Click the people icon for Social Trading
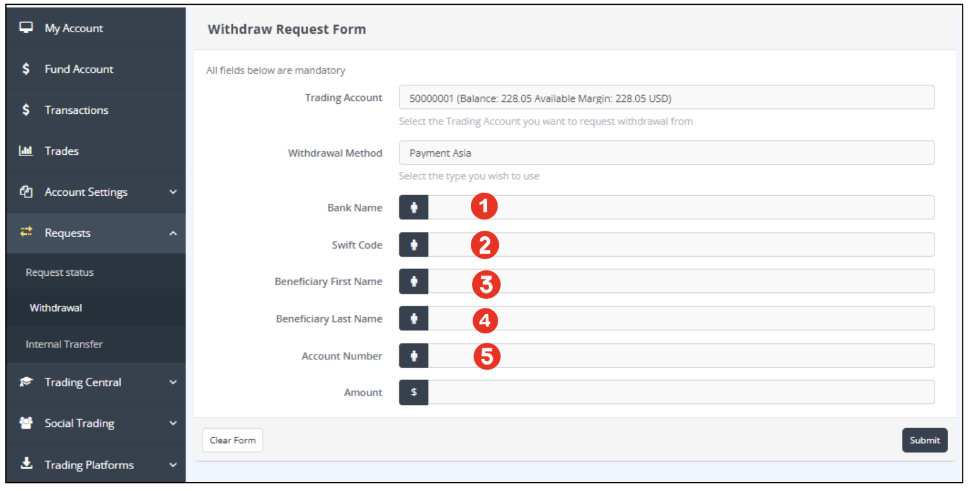Image resolution: width=969 pixels, height=491 pixels. pos(26,423)
